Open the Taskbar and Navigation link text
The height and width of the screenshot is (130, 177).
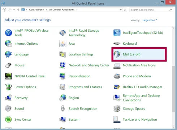tap(140, 120)
